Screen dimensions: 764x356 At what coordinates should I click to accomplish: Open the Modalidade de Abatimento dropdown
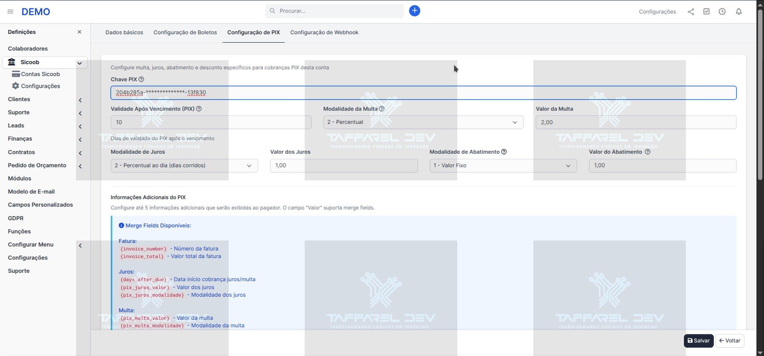click(503, 166)
